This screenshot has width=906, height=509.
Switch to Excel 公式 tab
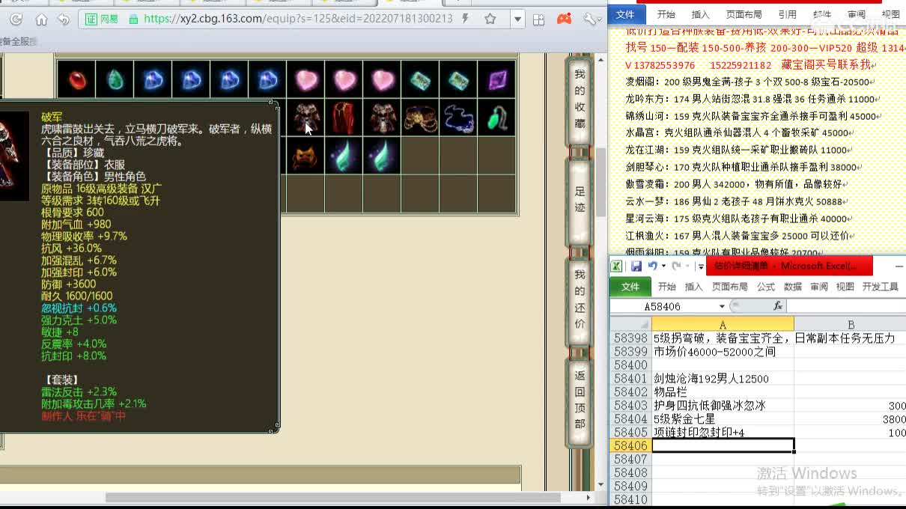pyautogui.click(x=766, y=287)
